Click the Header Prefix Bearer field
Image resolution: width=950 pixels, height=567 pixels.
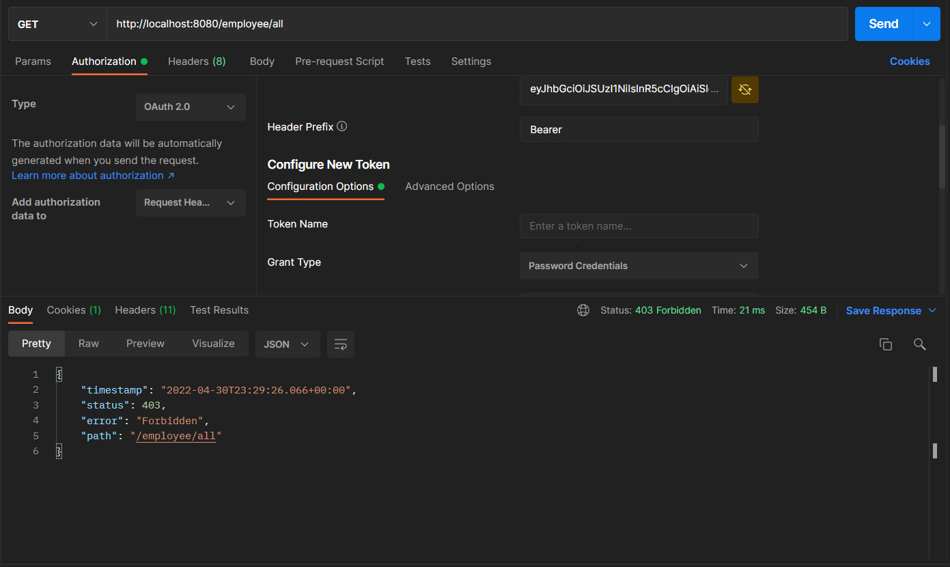639,130
